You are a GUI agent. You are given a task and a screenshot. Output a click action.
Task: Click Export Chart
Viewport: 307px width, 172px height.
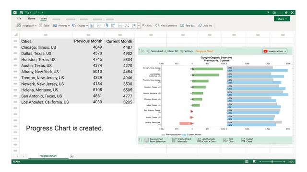tap(247, 140)
